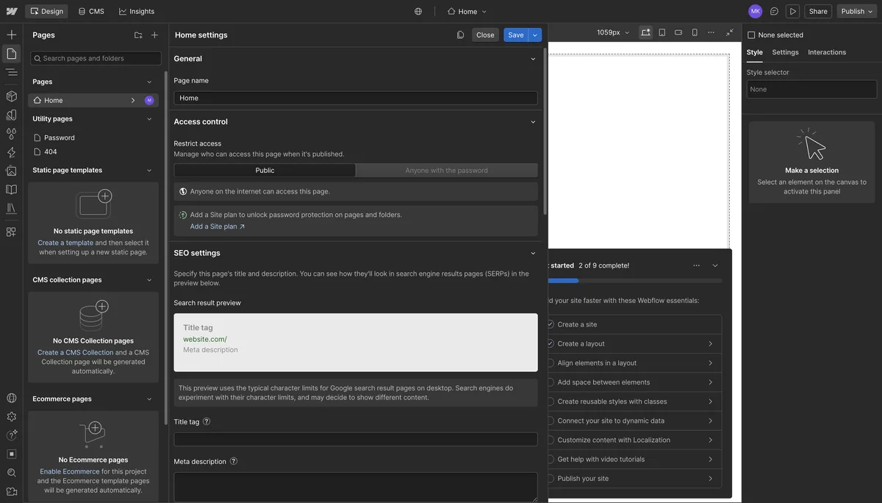Click the Close button
Screen dimensions: 882x503
click(x=485, y=35)
